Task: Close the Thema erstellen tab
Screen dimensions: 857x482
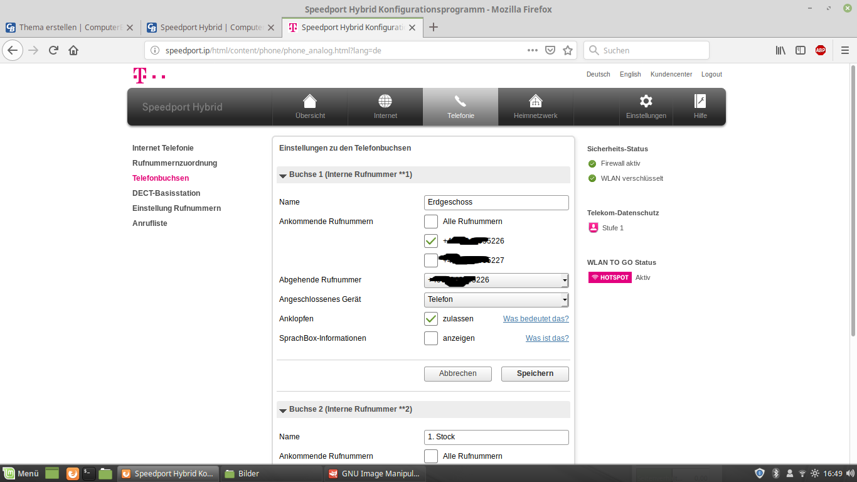Action: (130, 28)
